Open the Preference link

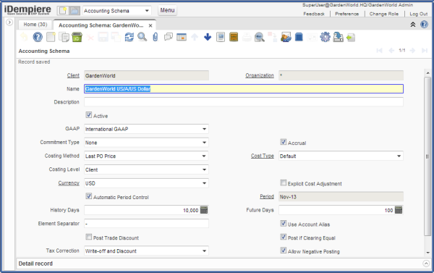[346, 14]
